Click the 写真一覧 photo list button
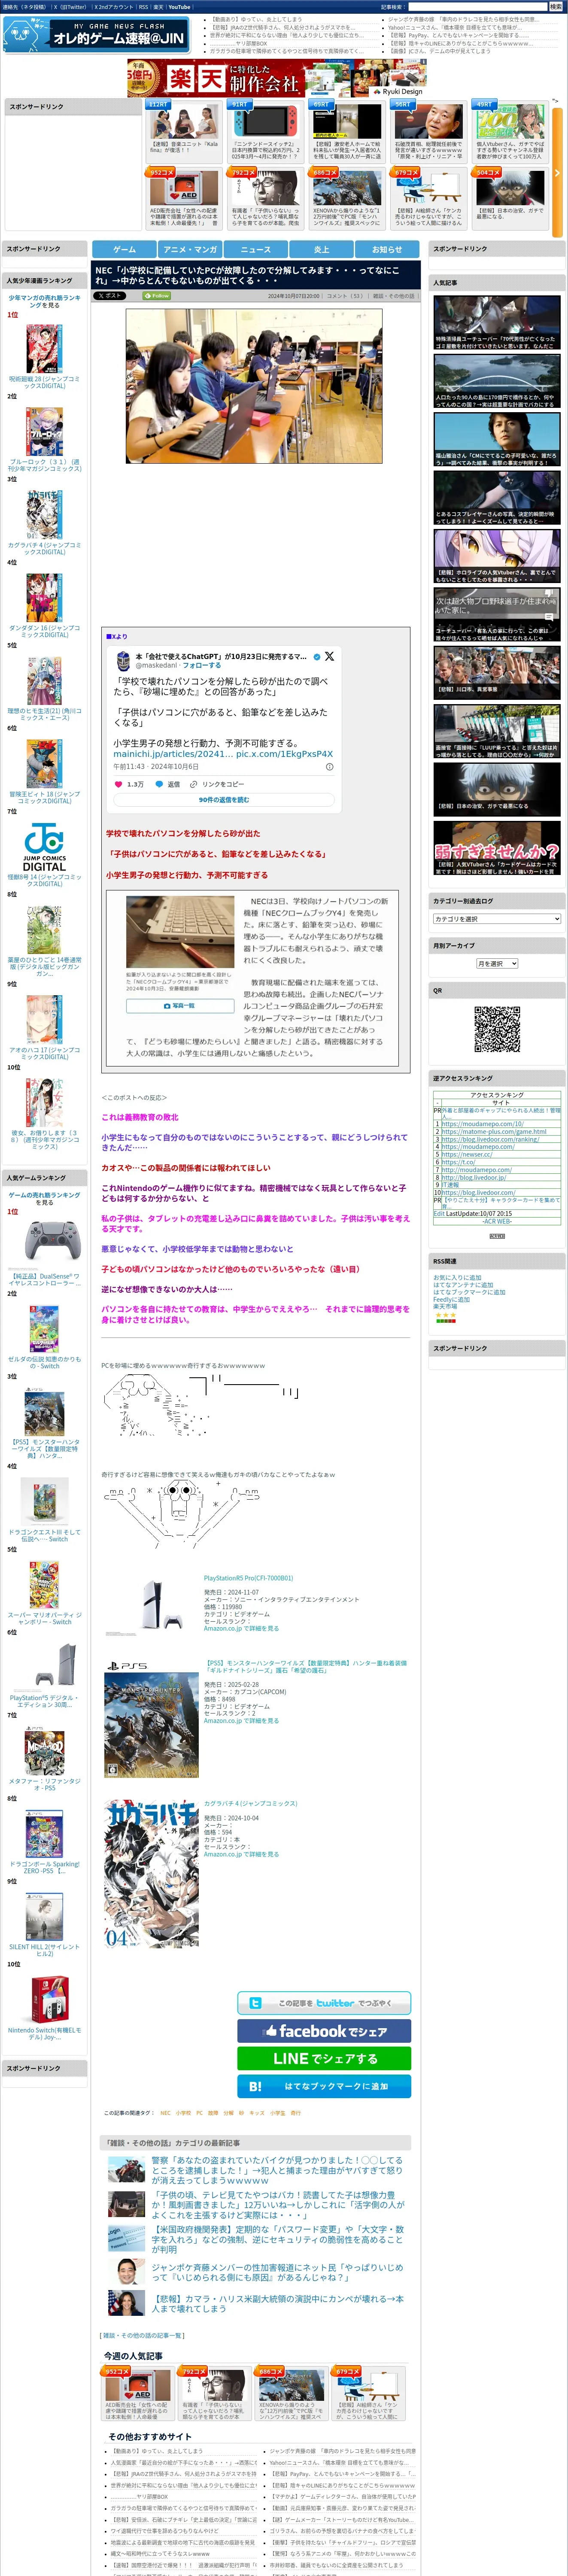The width and height of the screenshot is (568, 2576). pos(181,1006)
